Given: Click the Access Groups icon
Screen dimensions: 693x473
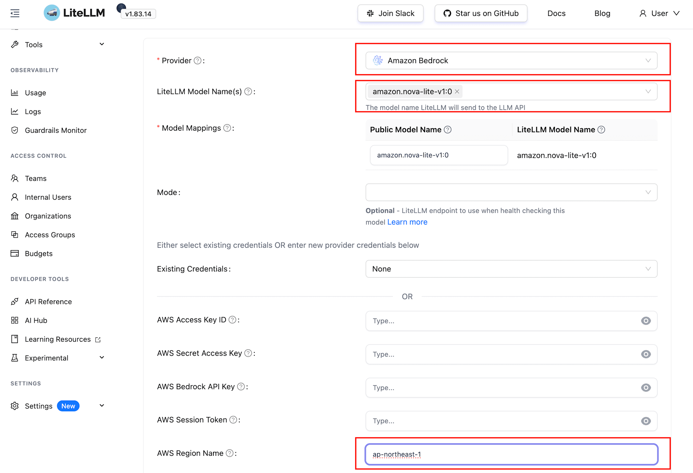Looking at the screenshot, I should (15, 235).
